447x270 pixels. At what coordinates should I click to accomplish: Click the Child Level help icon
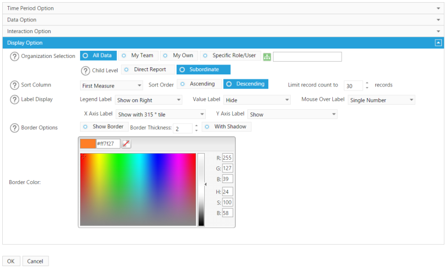tap(85, 71)
